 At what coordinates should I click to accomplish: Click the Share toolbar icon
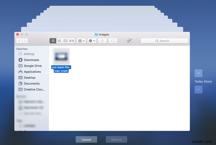click(x=102, y=41)
